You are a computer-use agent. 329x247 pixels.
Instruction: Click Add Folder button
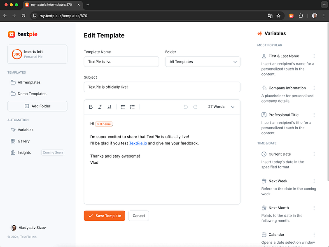pyautogui.click(x=37, y=106)
